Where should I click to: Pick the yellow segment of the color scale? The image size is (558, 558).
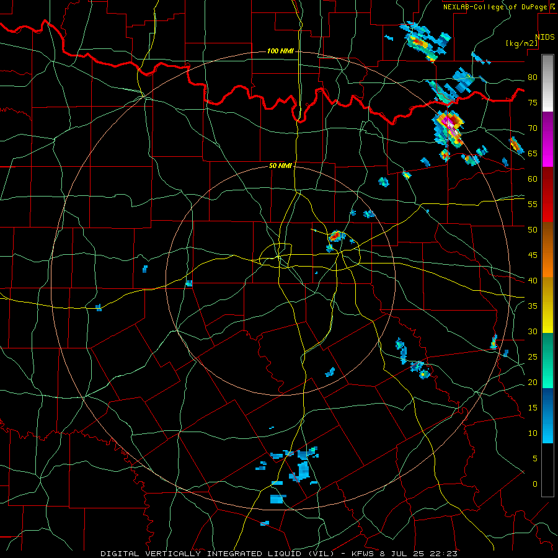(x=547, y=305)
